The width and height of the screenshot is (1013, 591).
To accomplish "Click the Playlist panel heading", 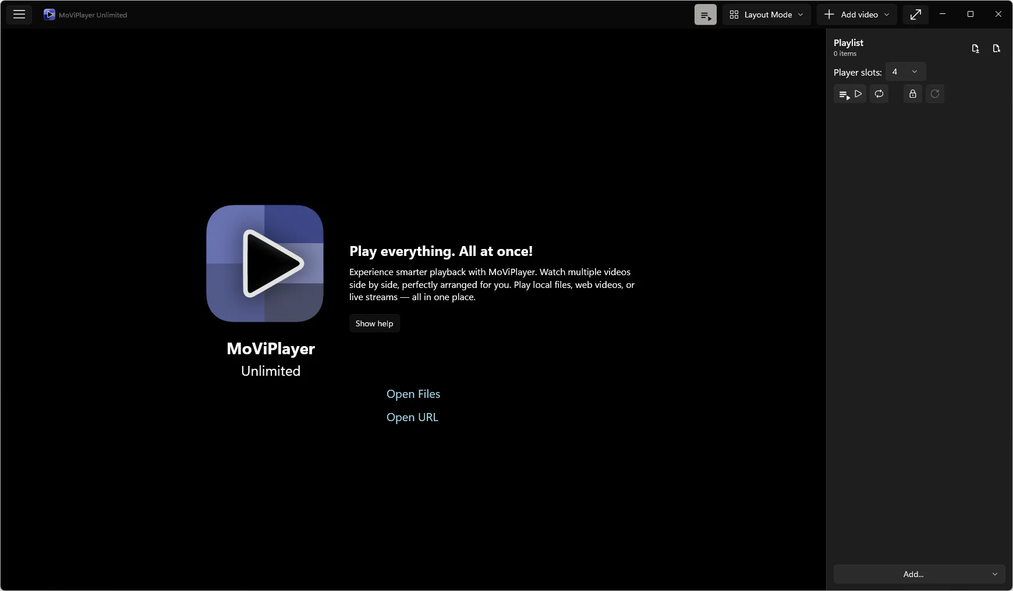I will 848,42.
